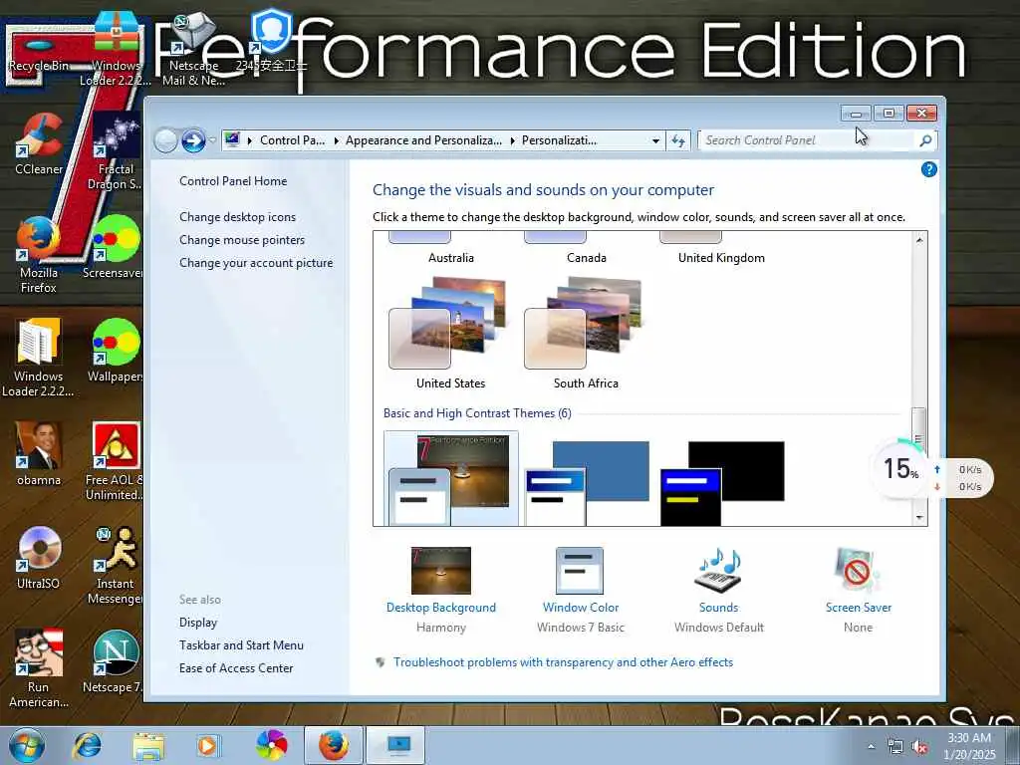The image size is (1020, 765).
Task: Click the Personalization breadcrumb
Action: coord(559,140)
